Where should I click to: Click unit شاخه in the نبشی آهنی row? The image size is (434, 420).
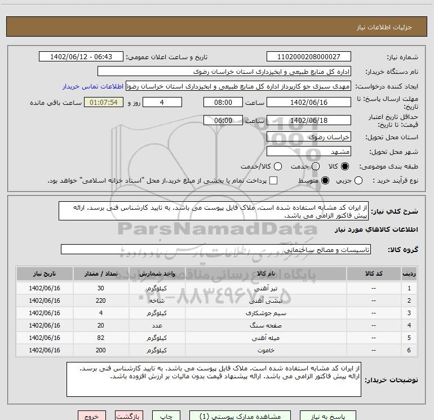coord(157,300)
